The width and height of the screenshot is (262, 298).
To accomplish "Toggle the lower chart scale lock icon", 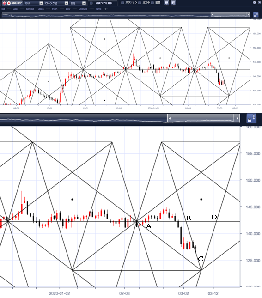I will (x=251, y=118).
